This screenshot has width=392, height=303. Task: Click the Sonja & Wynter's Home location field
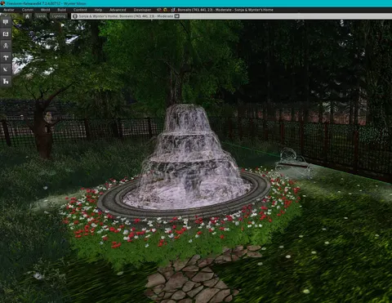tap(231, 16)
